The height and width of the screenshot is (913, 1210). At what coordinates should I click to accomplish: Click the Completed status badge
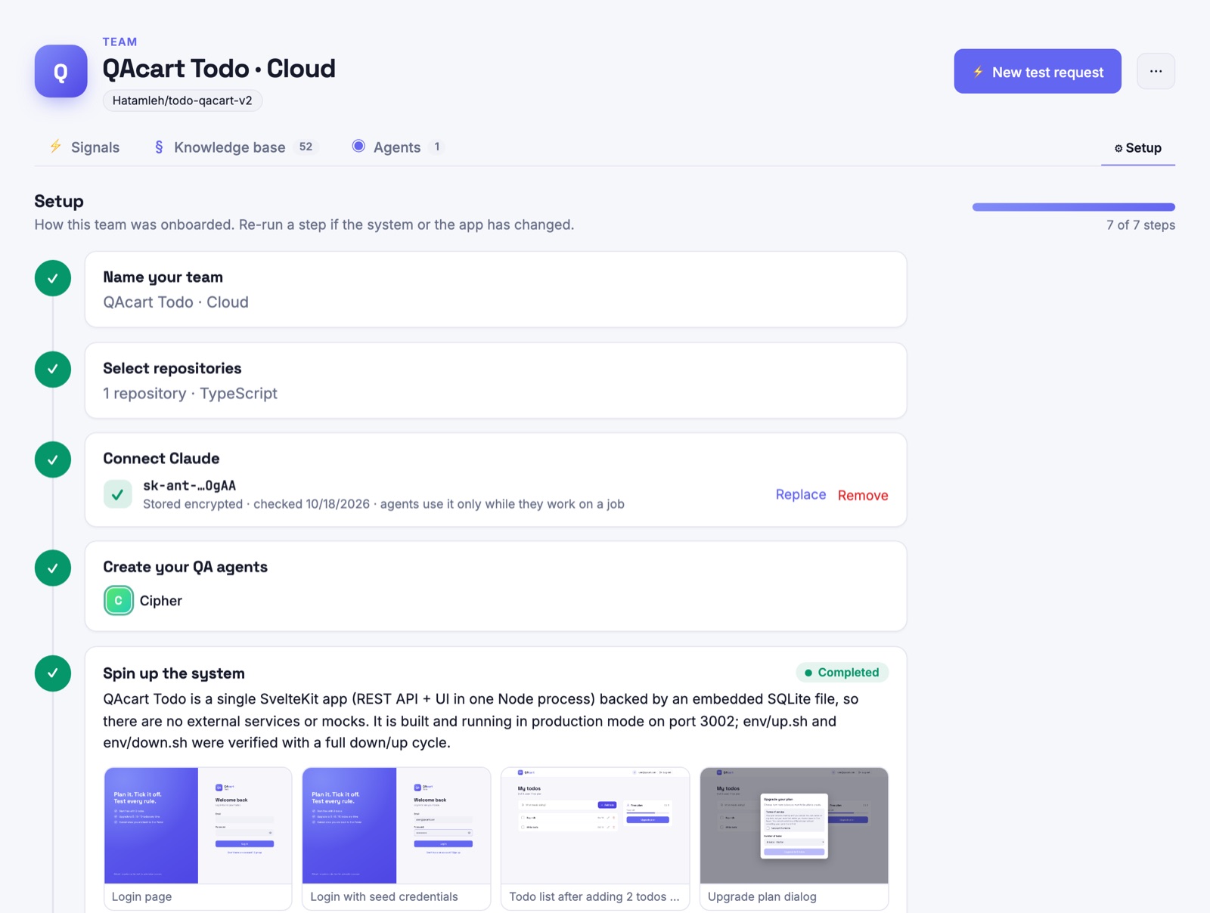[842, 673]
